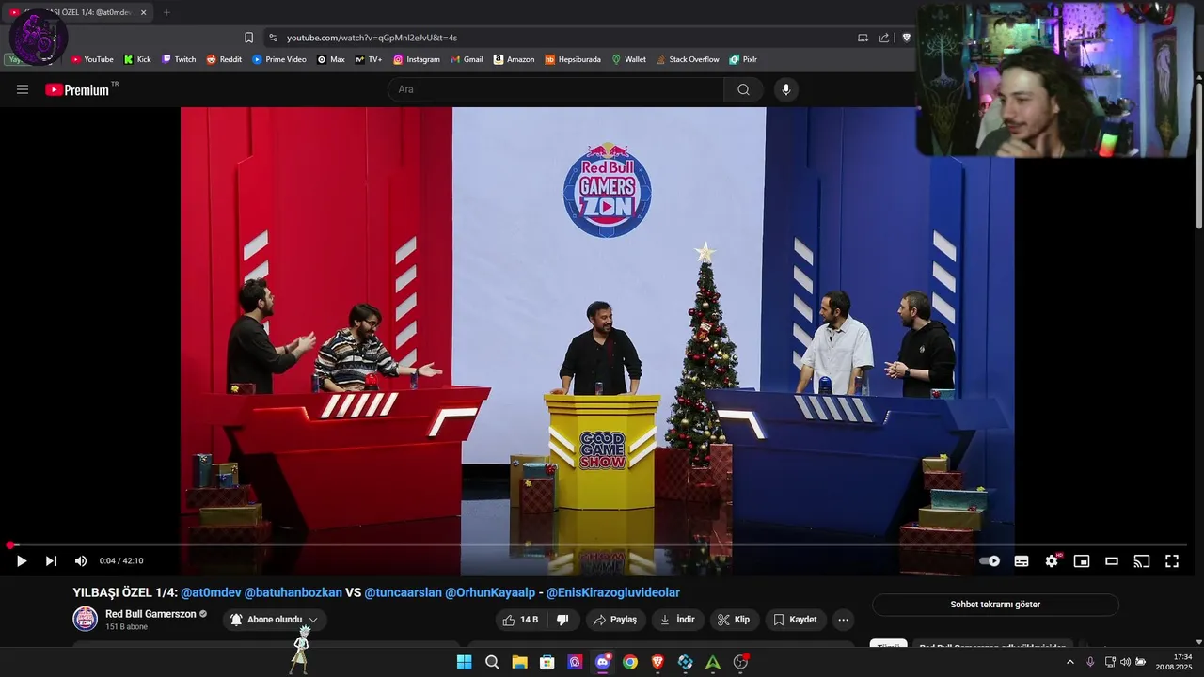Open Wallet bookmark
Screen dimensions: 1204x677
[x=629, y=59]
